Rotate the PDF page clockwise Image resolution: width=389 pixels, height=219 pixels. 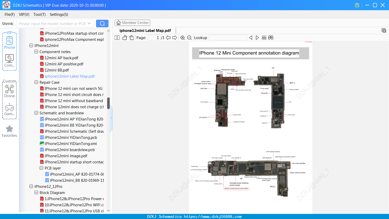point(132,38)
